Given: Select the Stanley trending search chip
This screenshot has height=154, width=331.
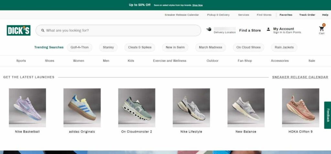Looking at the screenshot, I should pyautogui.click(x=108, y=47).
